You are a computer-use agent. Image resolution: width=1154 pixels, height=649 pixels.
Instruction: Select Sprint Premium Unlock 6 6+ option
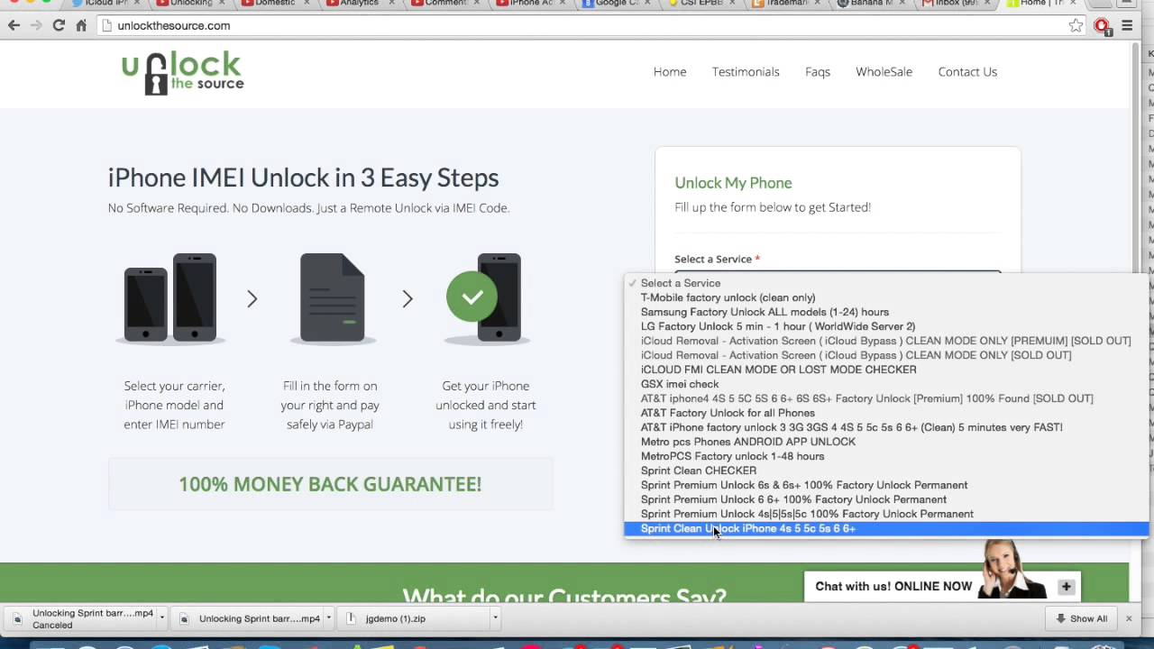click(886, 499)
